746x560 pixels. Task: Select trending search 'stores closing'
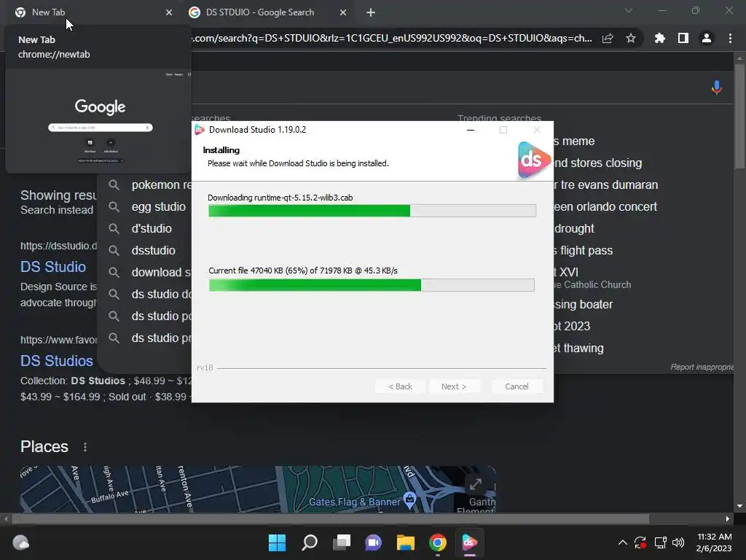click(597, 163)
